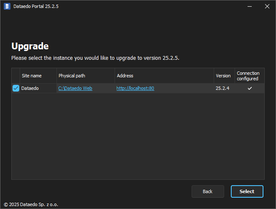Uncheck the Dataedo instance checkbox
This screenshot has height=209, width=276.
tap(16, 88)
